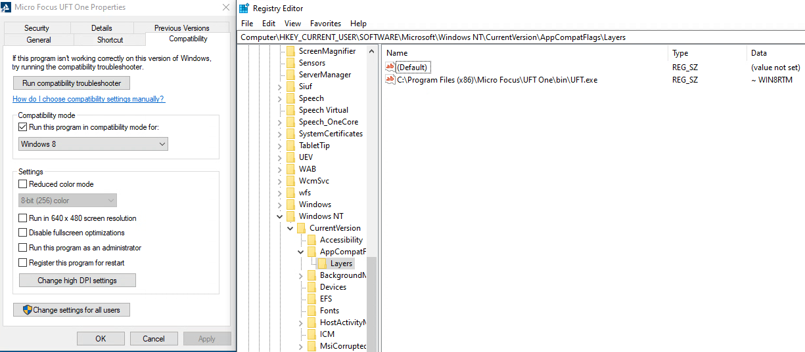805x352 pixels.
Task: Switch to the General tab
Action: pyautogui.click(x=39, y=39)
